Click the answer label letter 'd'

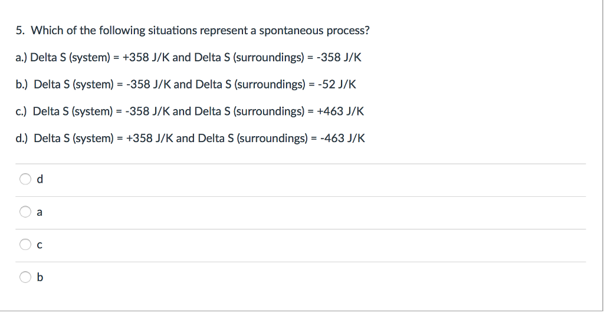40,180
